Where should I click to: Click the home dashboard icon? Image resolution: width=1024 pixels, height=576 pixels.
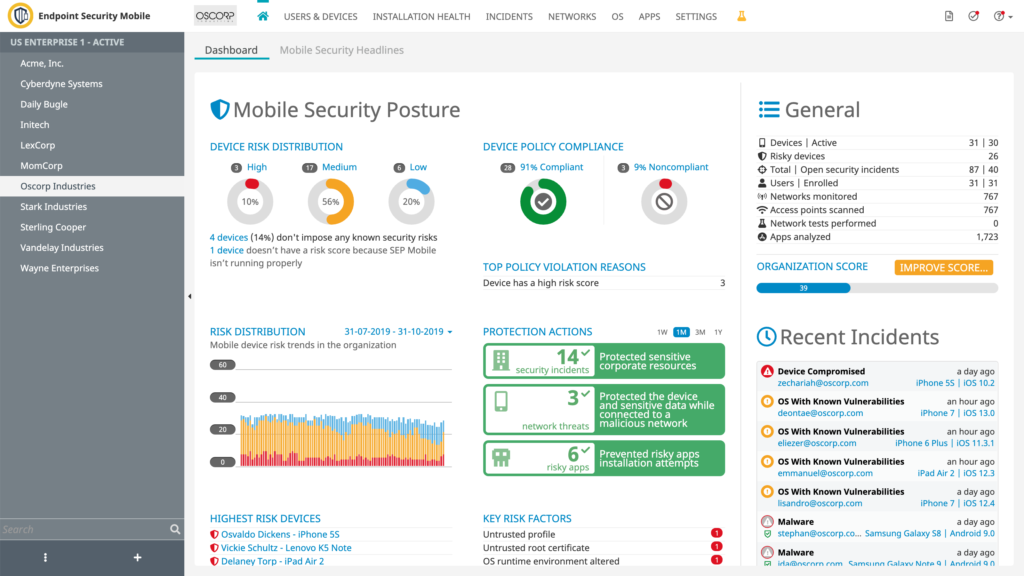click(x=263, y=16)
